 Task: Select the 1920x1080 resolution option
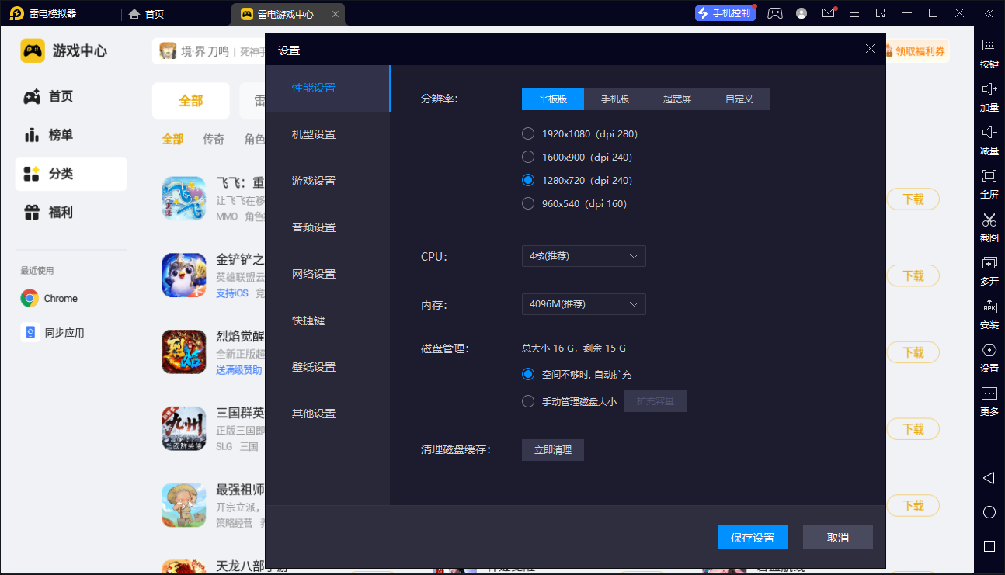528,133
